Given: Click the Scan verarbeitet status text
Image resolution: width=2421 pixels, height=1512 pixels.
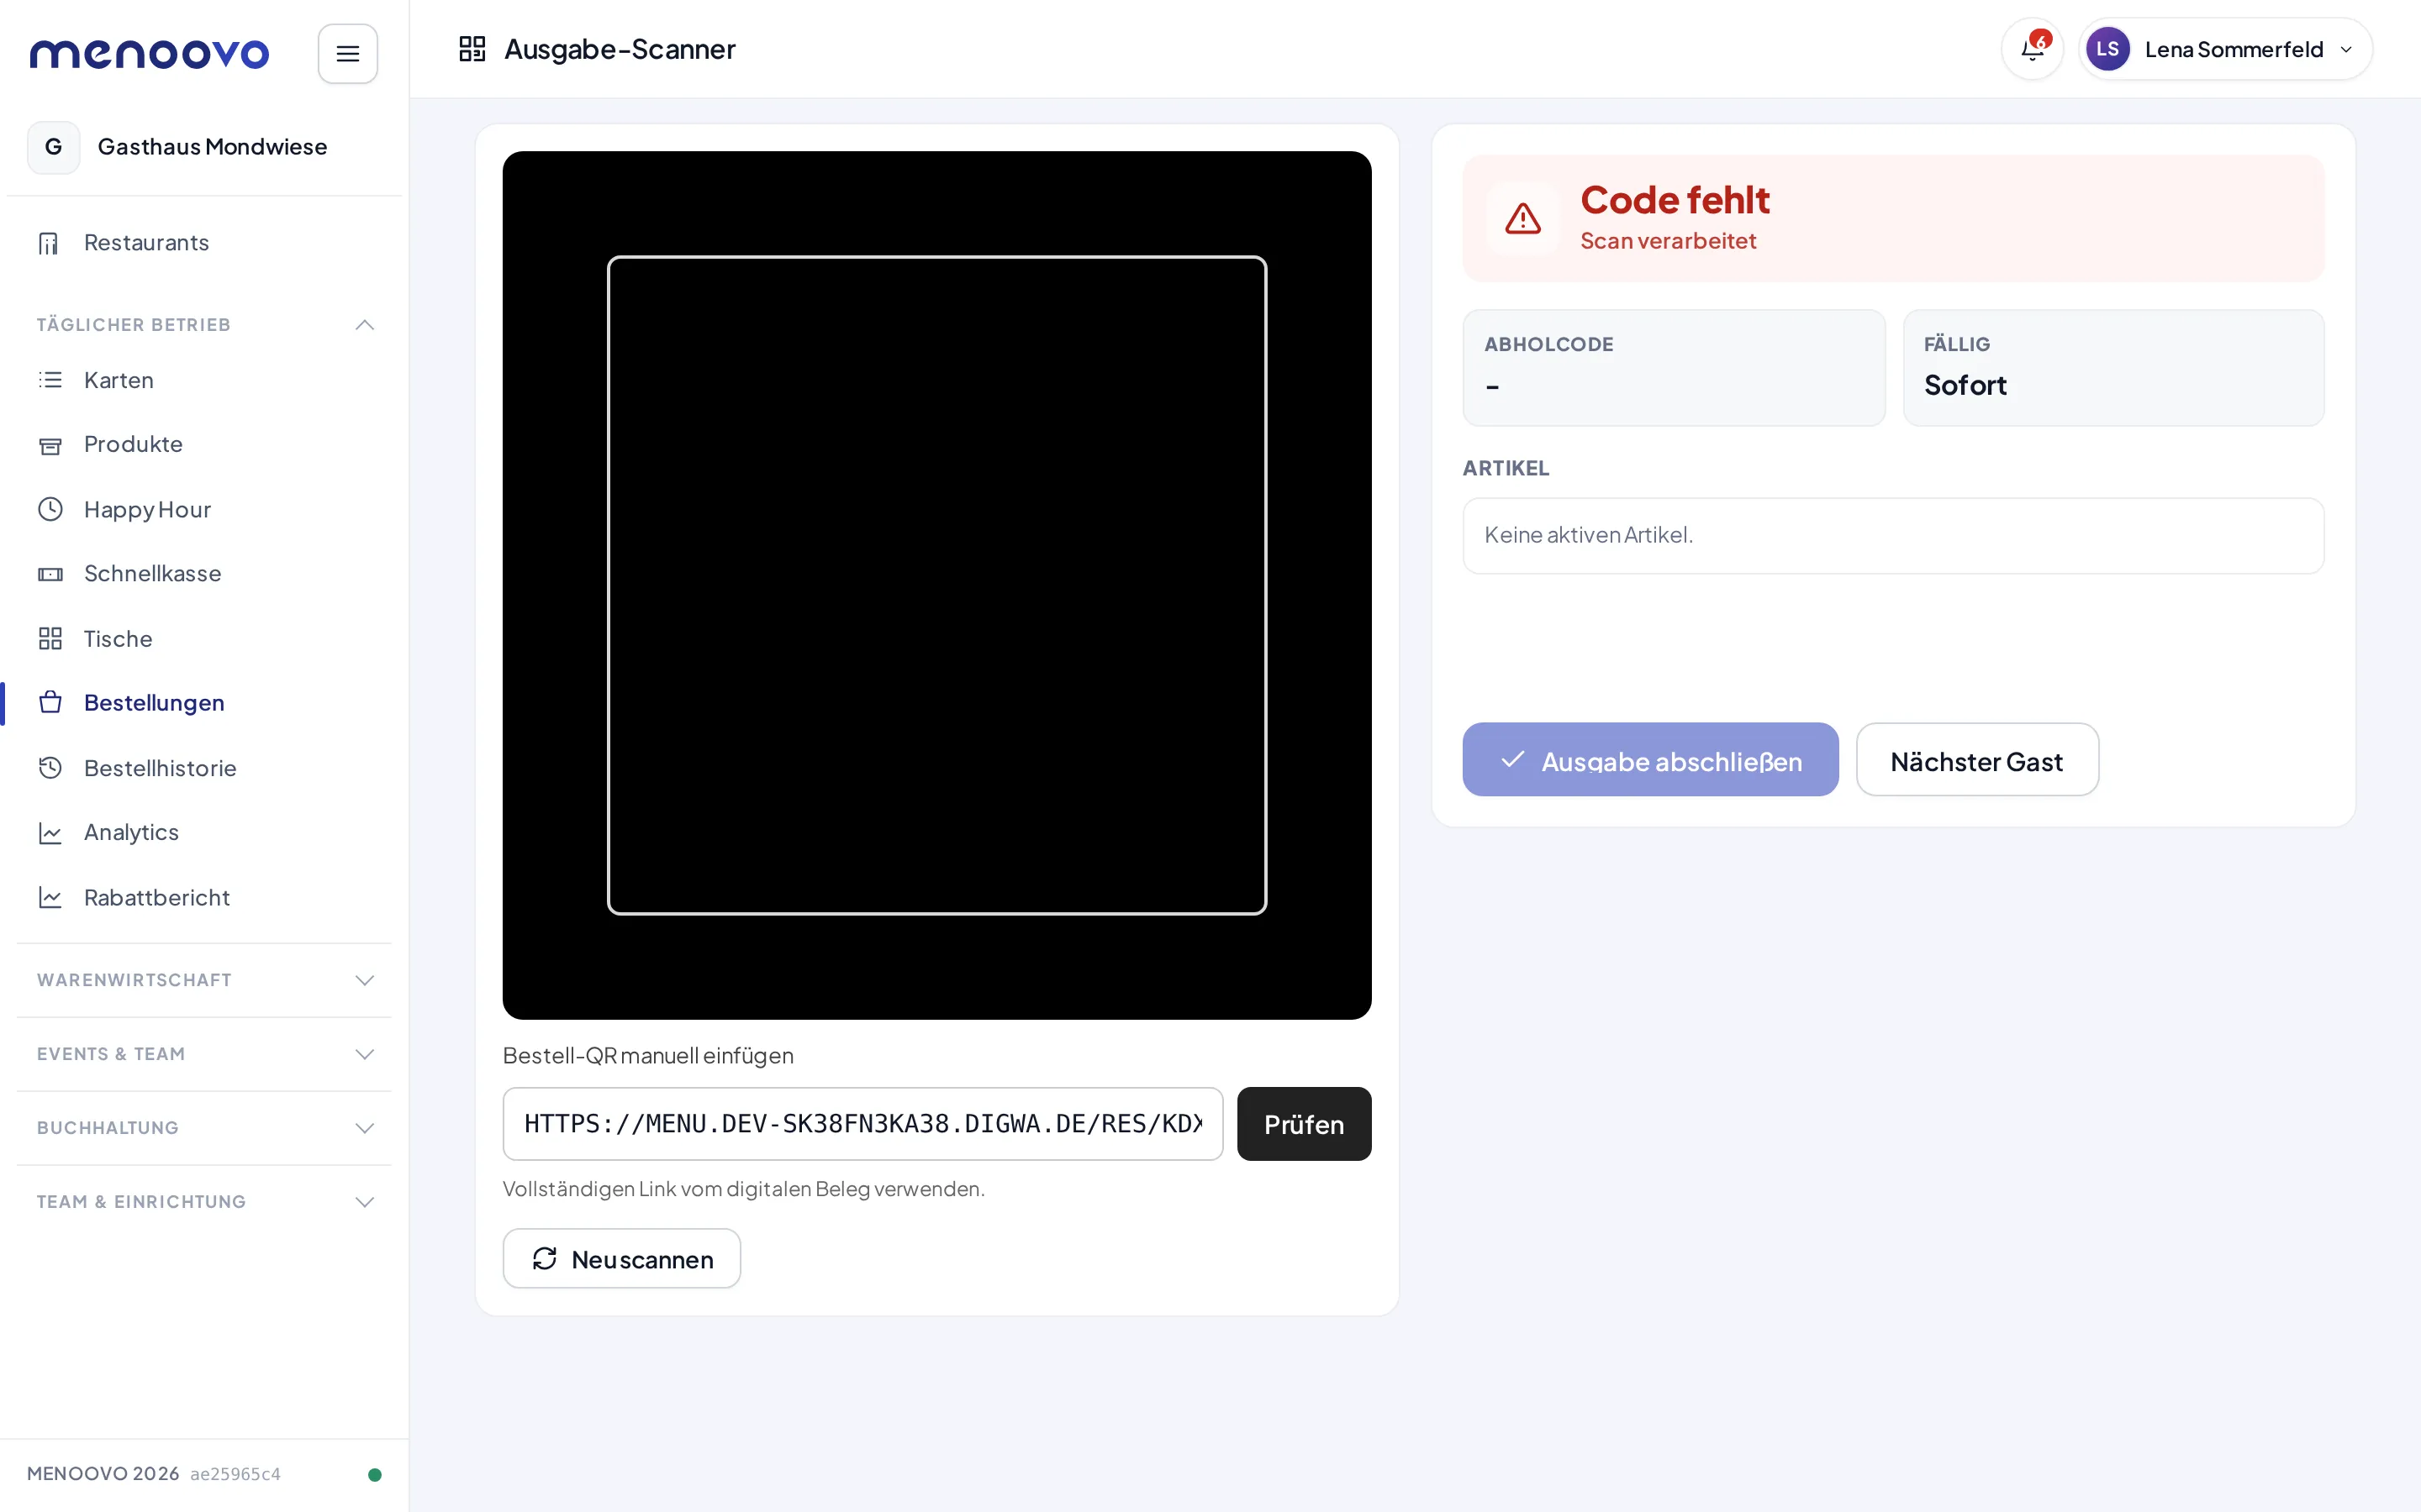Looking at the screenshot, I should point(1668,241).
